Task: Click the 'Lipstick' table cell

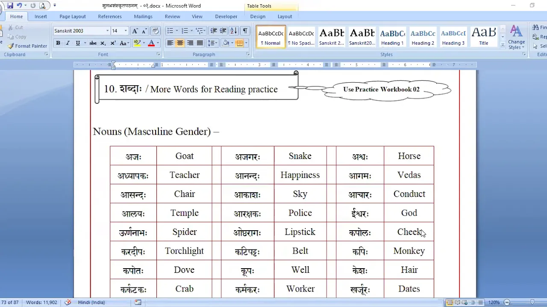Action: point(300,232)
